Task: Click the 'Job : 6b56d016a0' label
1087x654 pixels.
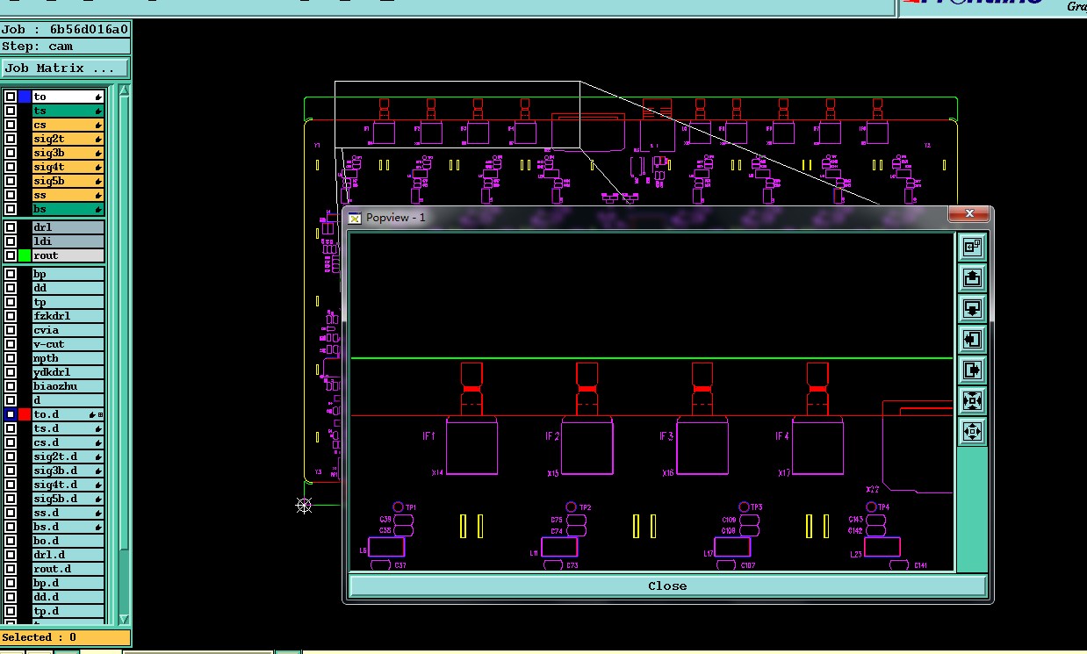Action: pyautogui.click(x=65, y=29)
